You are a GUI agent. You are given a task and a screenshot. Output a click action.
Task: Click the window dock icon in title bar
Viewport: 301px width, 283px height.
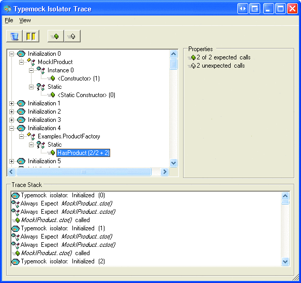click(x=255, y=9)
